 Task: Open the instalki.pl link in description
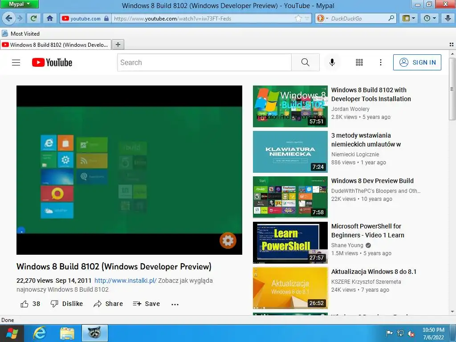125,281
